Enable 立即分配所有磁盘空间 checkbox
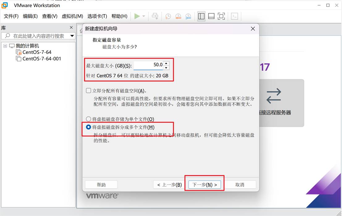The width and height of the screenshot is (342, 216). coord(88,91)
